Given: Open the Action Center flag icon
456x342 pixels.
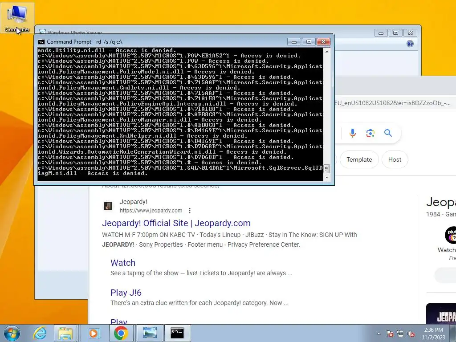Looking at the screenshot, I should tap(389, 334).
